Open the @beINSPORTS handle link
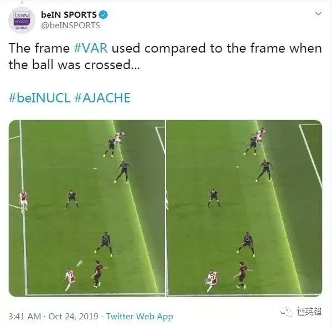The image size is (332, 326). coord(70,25)
